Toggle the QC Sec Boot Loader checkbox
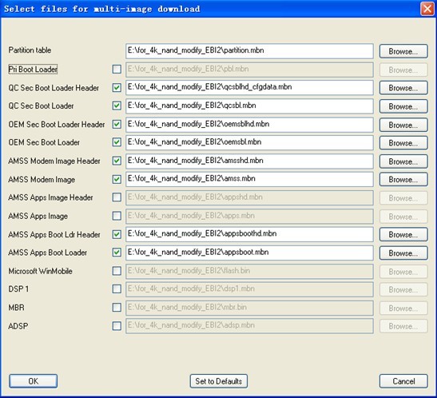The height and width of the screenshot is (398, 437). [117, 106]
